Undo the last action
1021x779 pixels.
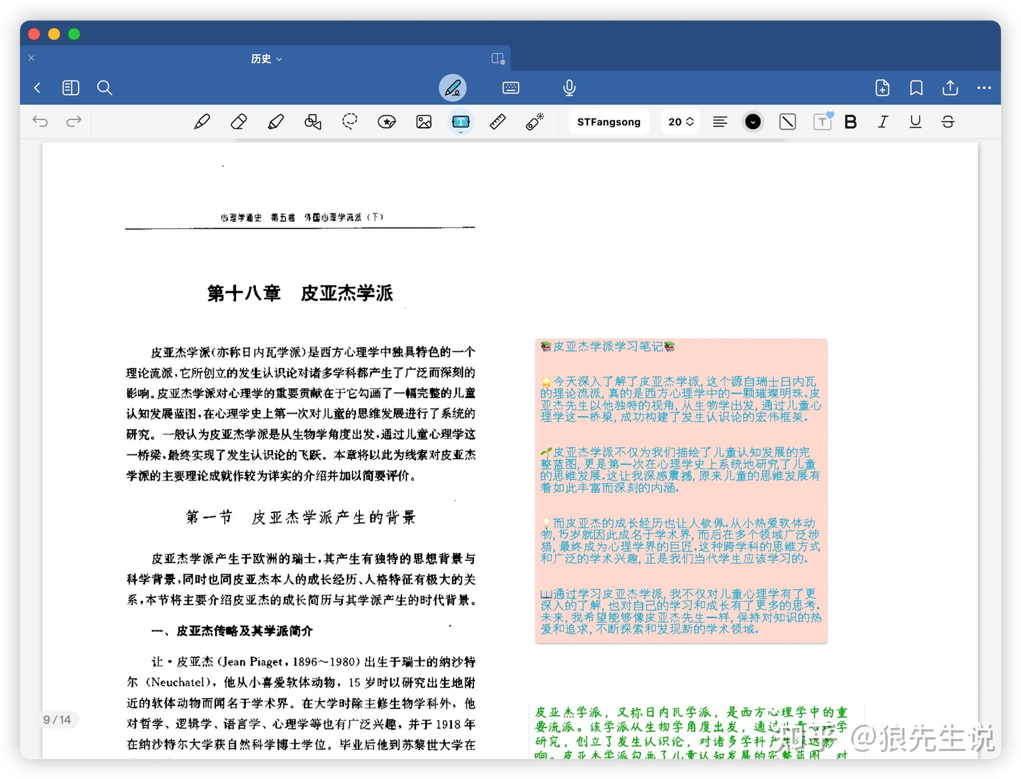[x=40, y=121]
